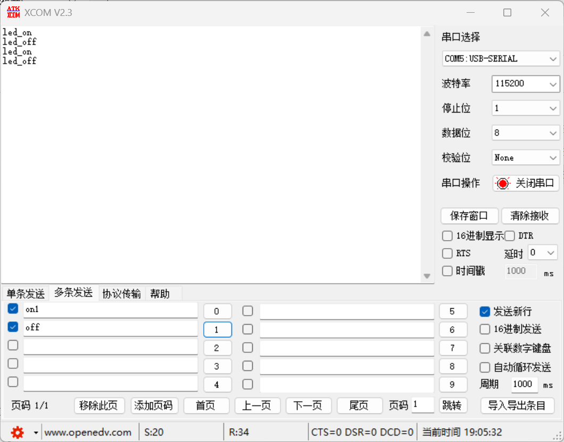This screenshot has width=564, height=442.
Task: Enable the 16进制显示 checkbox
Action: point(447,235)
